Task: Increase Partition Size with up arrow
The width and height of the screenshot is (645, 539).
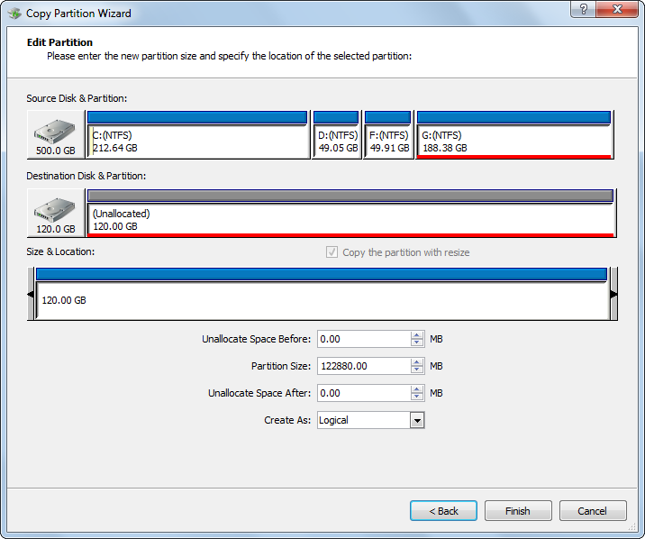Action: pos(417,362)
